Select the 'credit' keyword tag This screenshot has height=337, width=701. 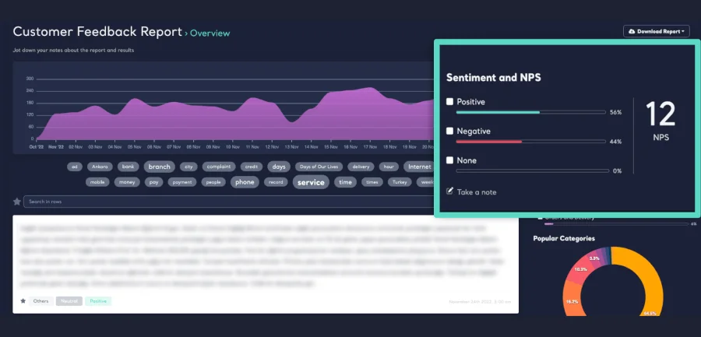(252, 167)
